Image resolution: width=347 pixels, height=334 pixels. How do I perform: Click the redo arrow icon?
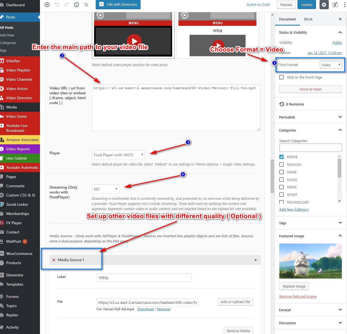click(x=67, y=5)
